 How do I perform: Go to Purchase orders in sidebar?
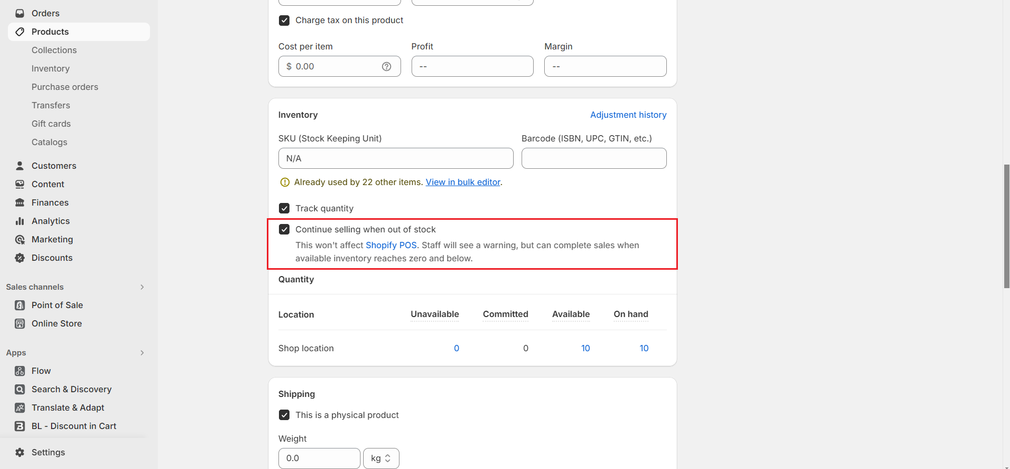(x=65, y=87)
